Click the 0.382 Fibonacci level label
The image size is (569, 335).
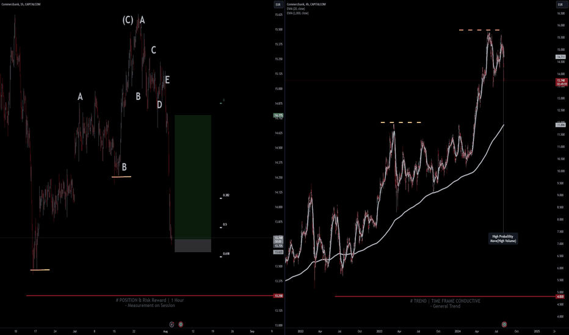(x=226, y=195)
